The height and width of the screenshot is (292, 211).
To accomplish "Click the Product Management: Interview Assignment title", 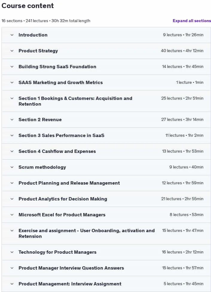I will point(70,284).
